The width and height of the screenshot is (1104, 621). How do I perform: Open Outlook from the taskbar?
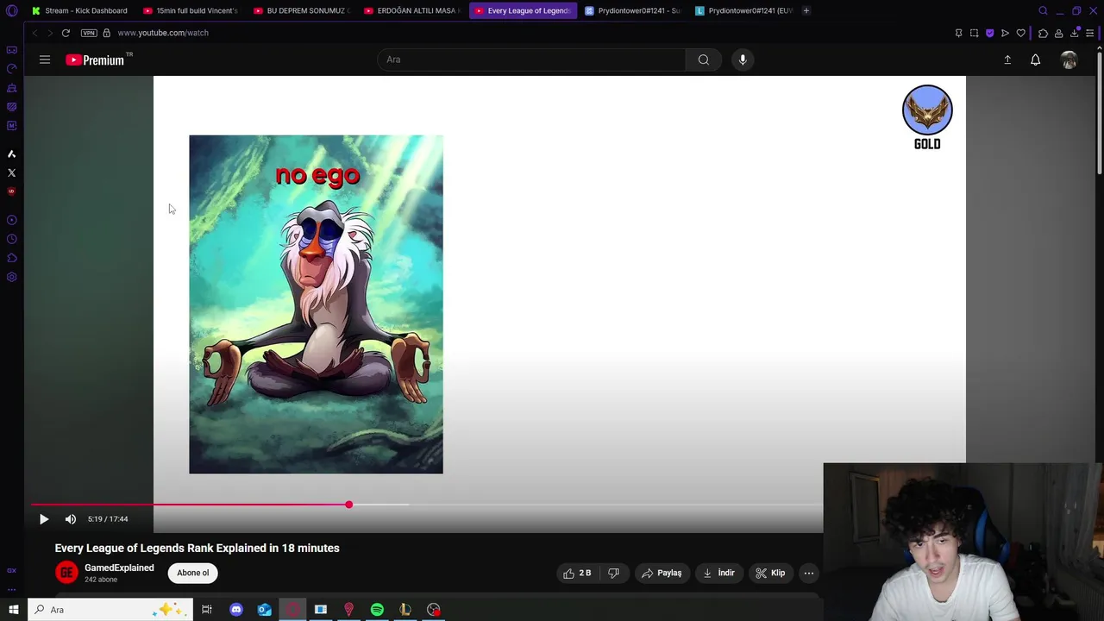pos(264,610)
